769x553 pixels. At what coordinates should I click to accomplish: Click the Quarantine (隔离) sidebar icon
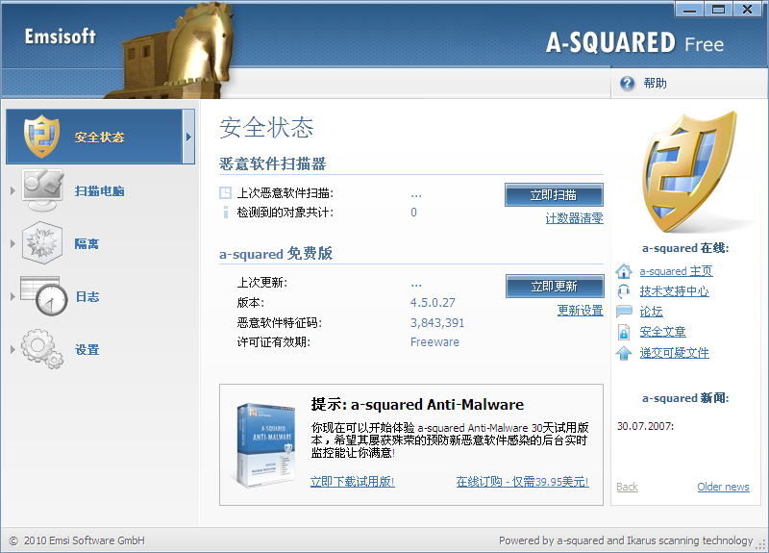41,243
